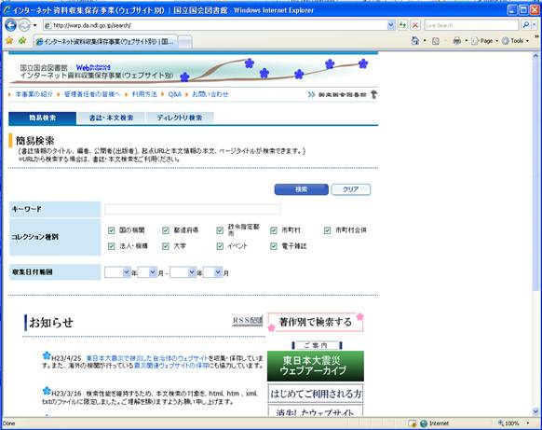Stop loading with the red X icon
Image resolution: width=542 pixels, height=430 pixels.
(x=415, y=25)
